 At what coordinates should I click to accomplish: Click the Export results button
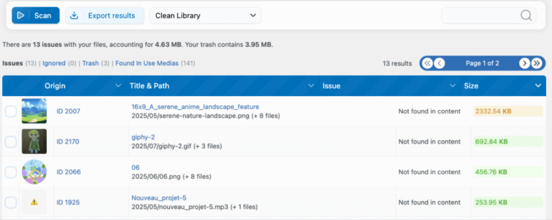[x=105, y=16]
